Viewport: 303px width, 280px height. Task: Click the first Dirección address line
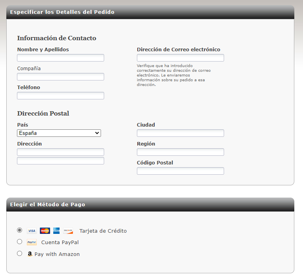point(60,152)
